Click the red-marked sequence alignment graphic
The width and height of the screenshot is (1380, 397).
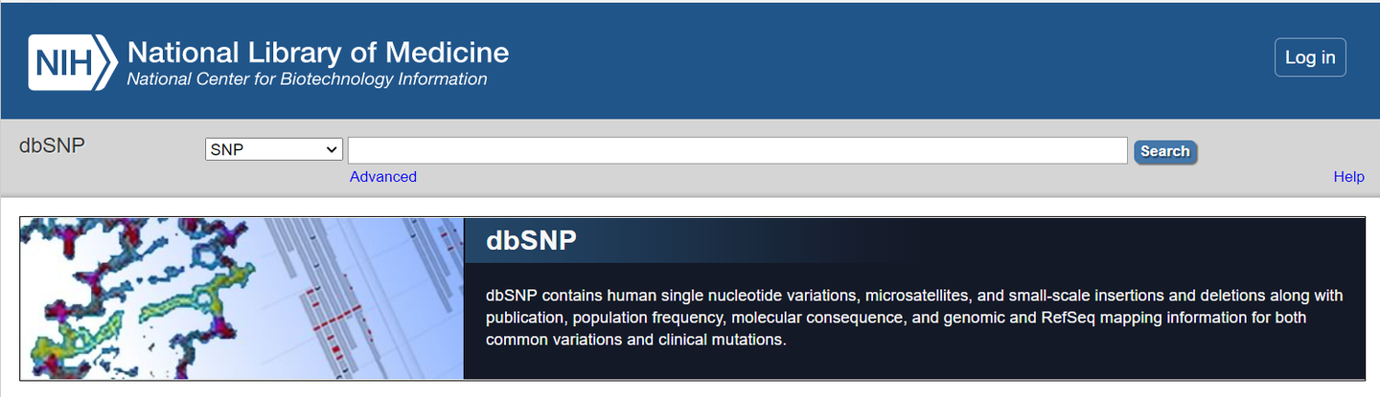pyautogui.click(x=355, y=297)
